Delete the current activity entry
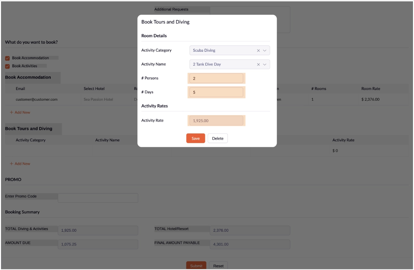Viewport: 414px width, 270px height. coord(217,137)
